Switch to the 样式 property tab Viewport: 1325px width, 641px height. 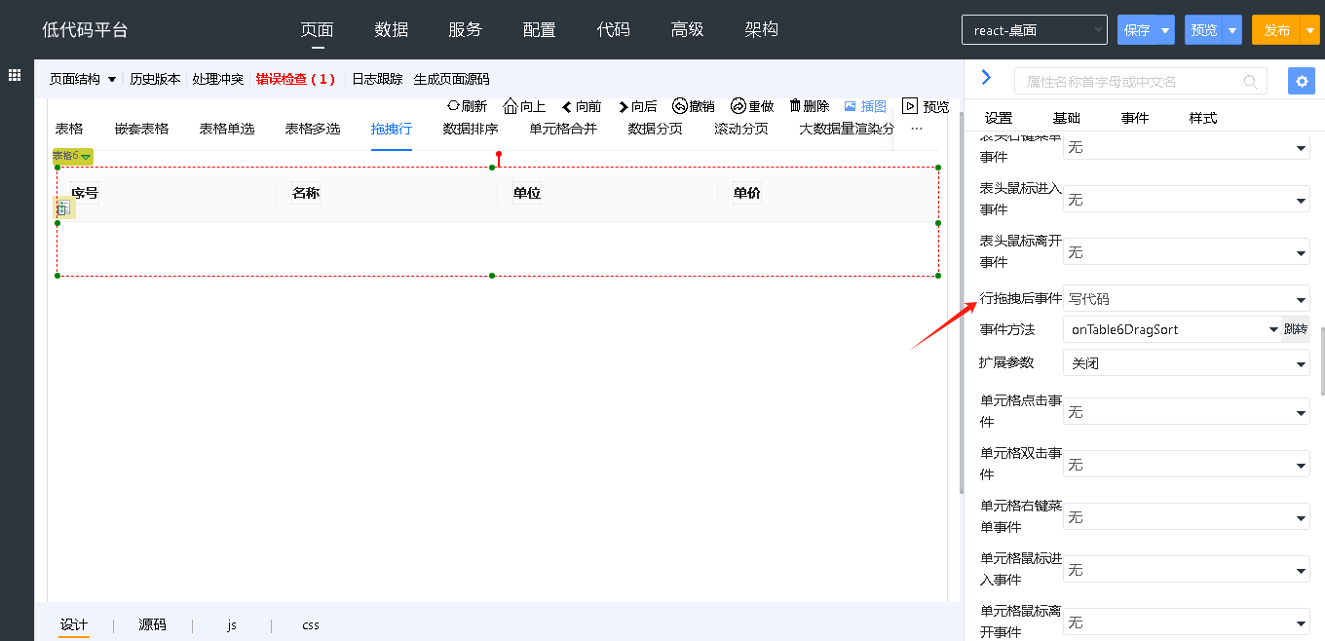(1203, 118)
